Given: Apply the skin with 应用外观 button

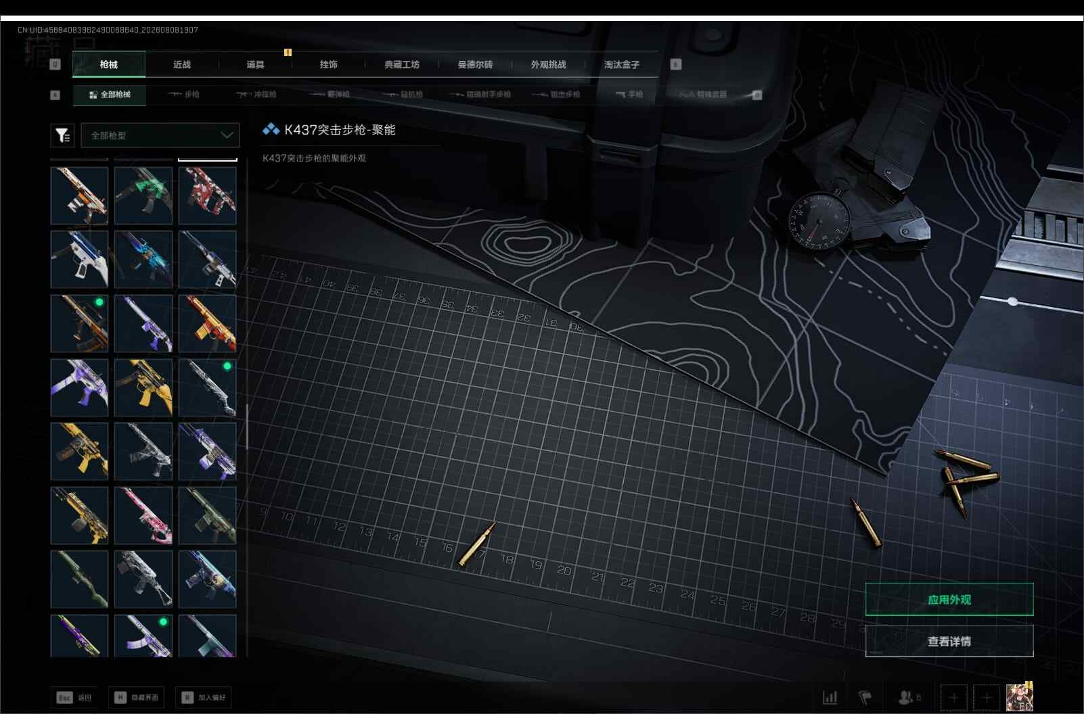Looking at the screenshot, I should coord(949,599).
